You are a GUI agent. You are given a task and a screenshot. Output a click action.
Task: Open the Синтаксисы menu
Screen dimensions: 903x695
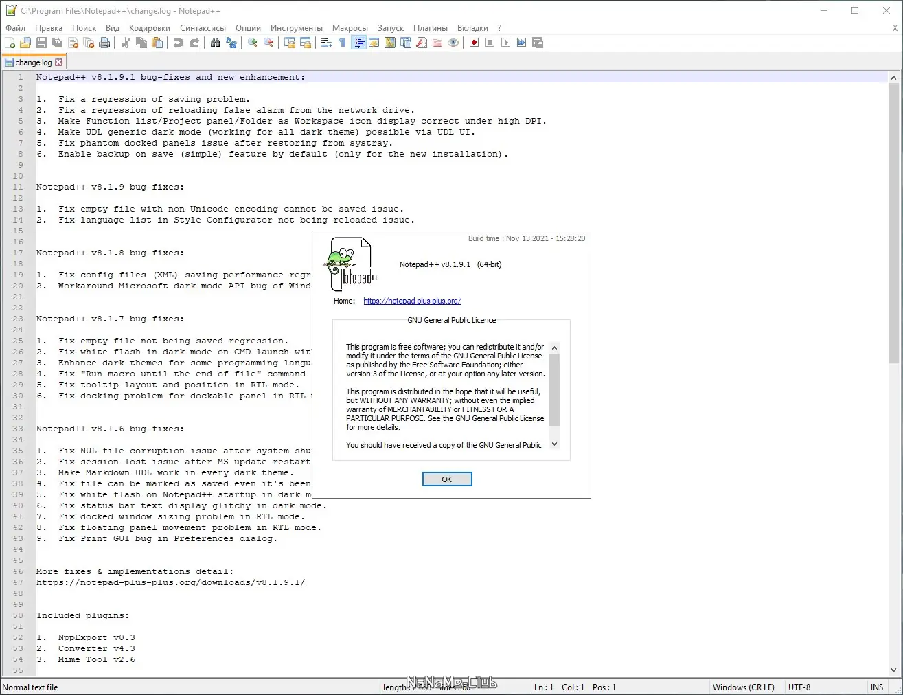pyautogui.click(x=203, y=28)
